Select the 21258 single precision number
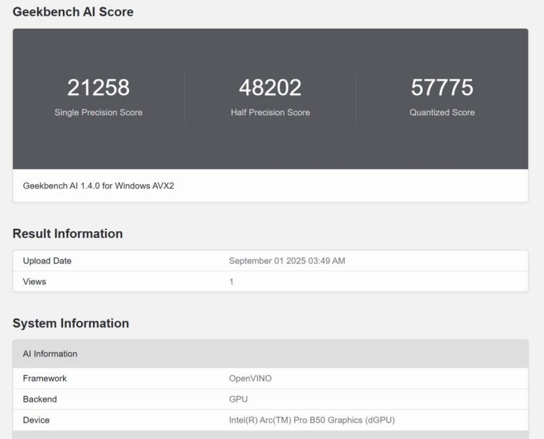Screen dimensions: 544x439 [x=98, y=88]
